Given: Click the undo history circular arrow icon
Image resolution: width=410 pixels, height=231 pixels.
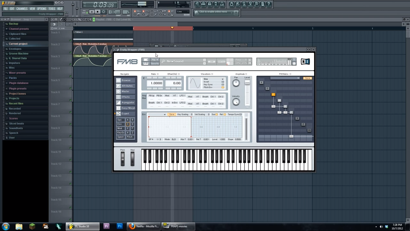Looking at the screenshot, I should click(x=232, y=4).
